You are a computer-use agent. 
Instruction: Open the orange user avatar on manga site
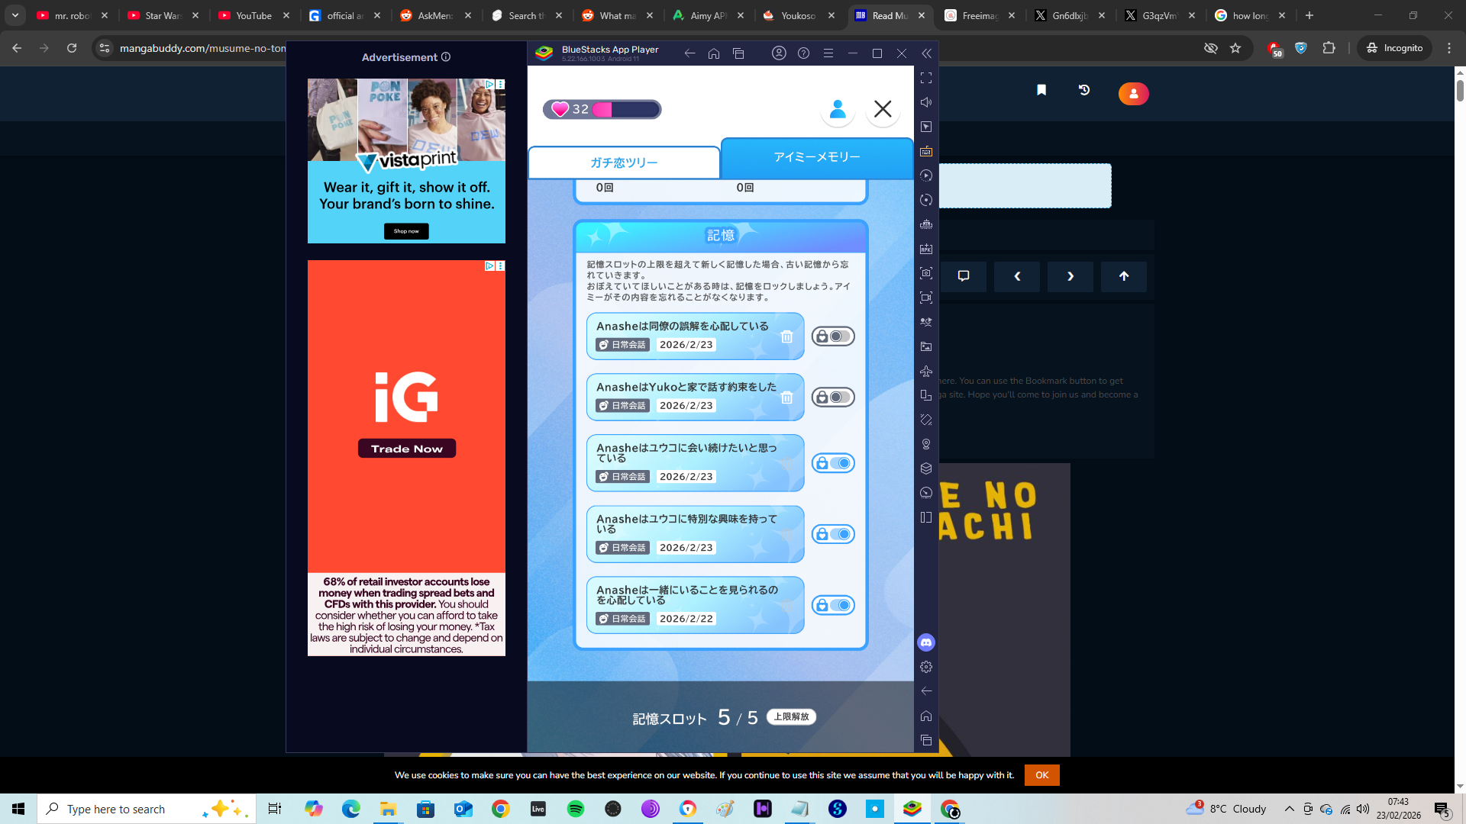click(1134, 94)
